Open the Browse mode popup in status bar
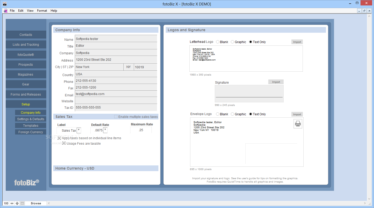This screenshot has width=374, height=208. pyautogui.click(x=36, y=203)
